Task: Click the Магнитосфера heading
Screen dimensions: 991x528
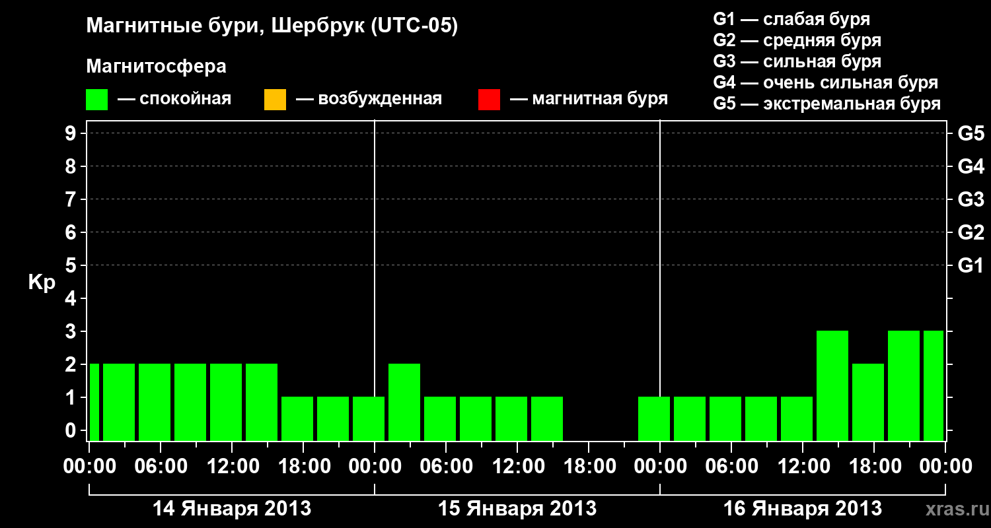Action: pyautogui.click(x=156, y=67)
